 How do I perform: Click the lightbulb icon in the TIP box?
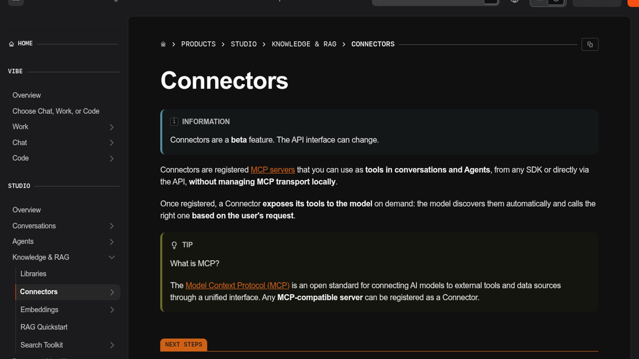point(174,245)
